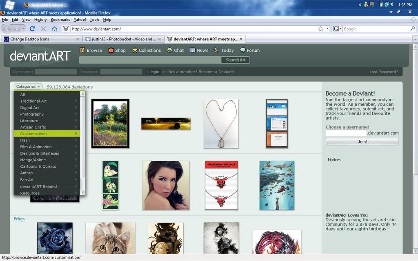Open the blue rose print thumbnail
This screenshot has height=261, width=418.
pos(55,238)
